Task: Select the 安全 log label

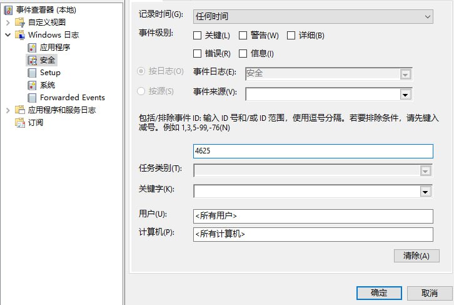Action: 48,60
